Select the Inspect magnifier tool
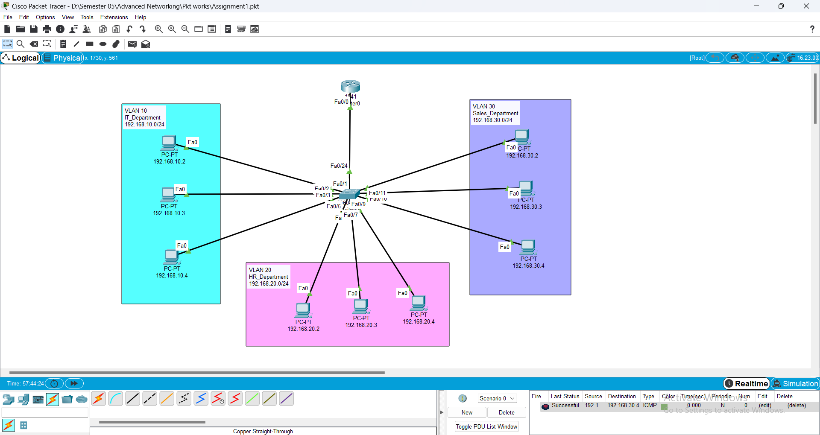 point(20,44)
